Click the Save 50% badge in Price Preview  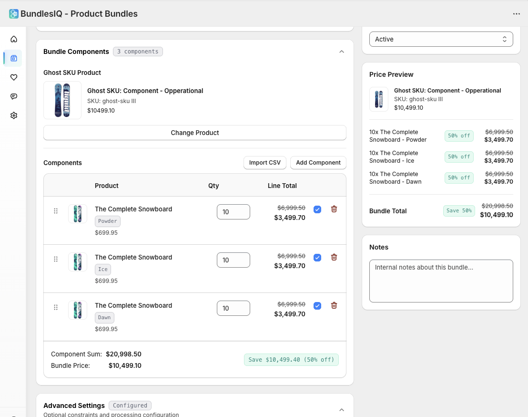(459, 210)
